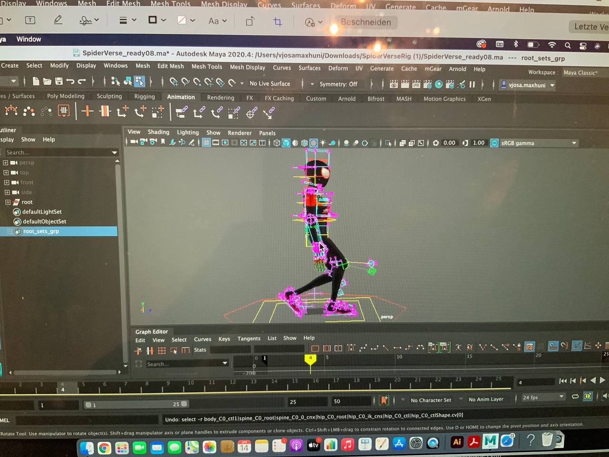Toggle timeline audio mute speaker icon
Viewport: 609px width, 457px height.
pyautogui.click(x=605, y=396)
